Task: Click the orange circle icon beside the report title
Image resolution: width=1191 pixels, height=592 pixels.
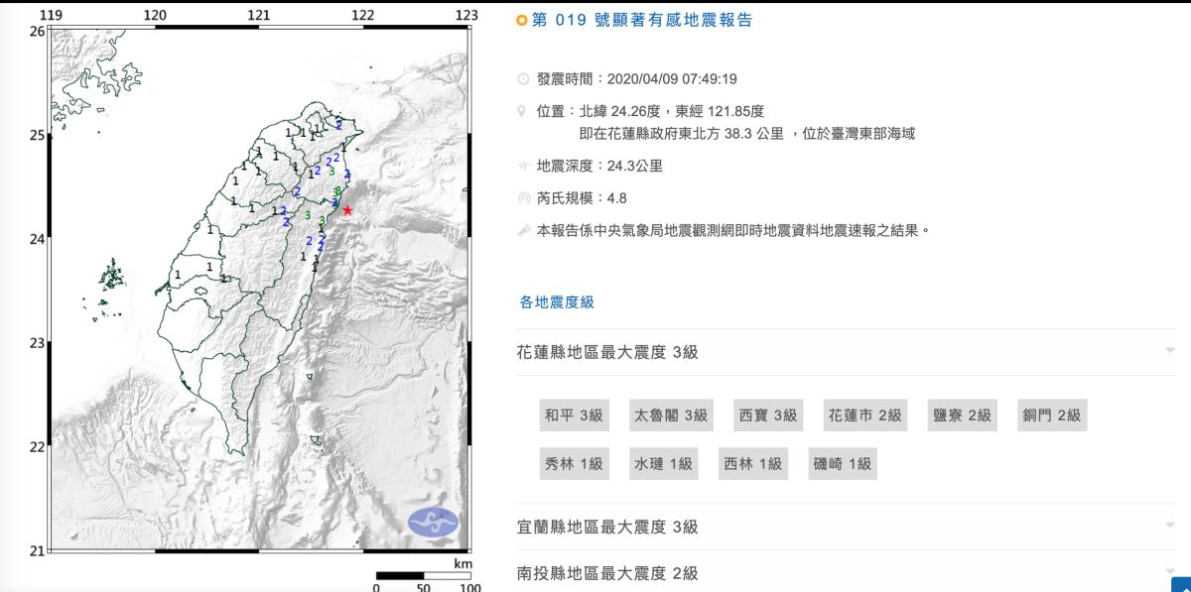Action: [523, 20]
